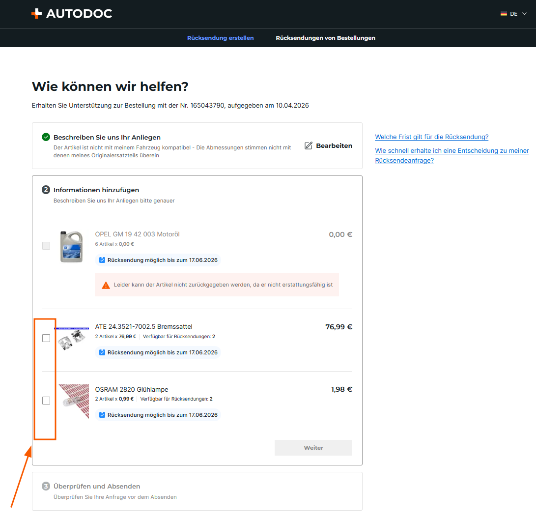Click the AUTODOC logo

click(72, 13)
